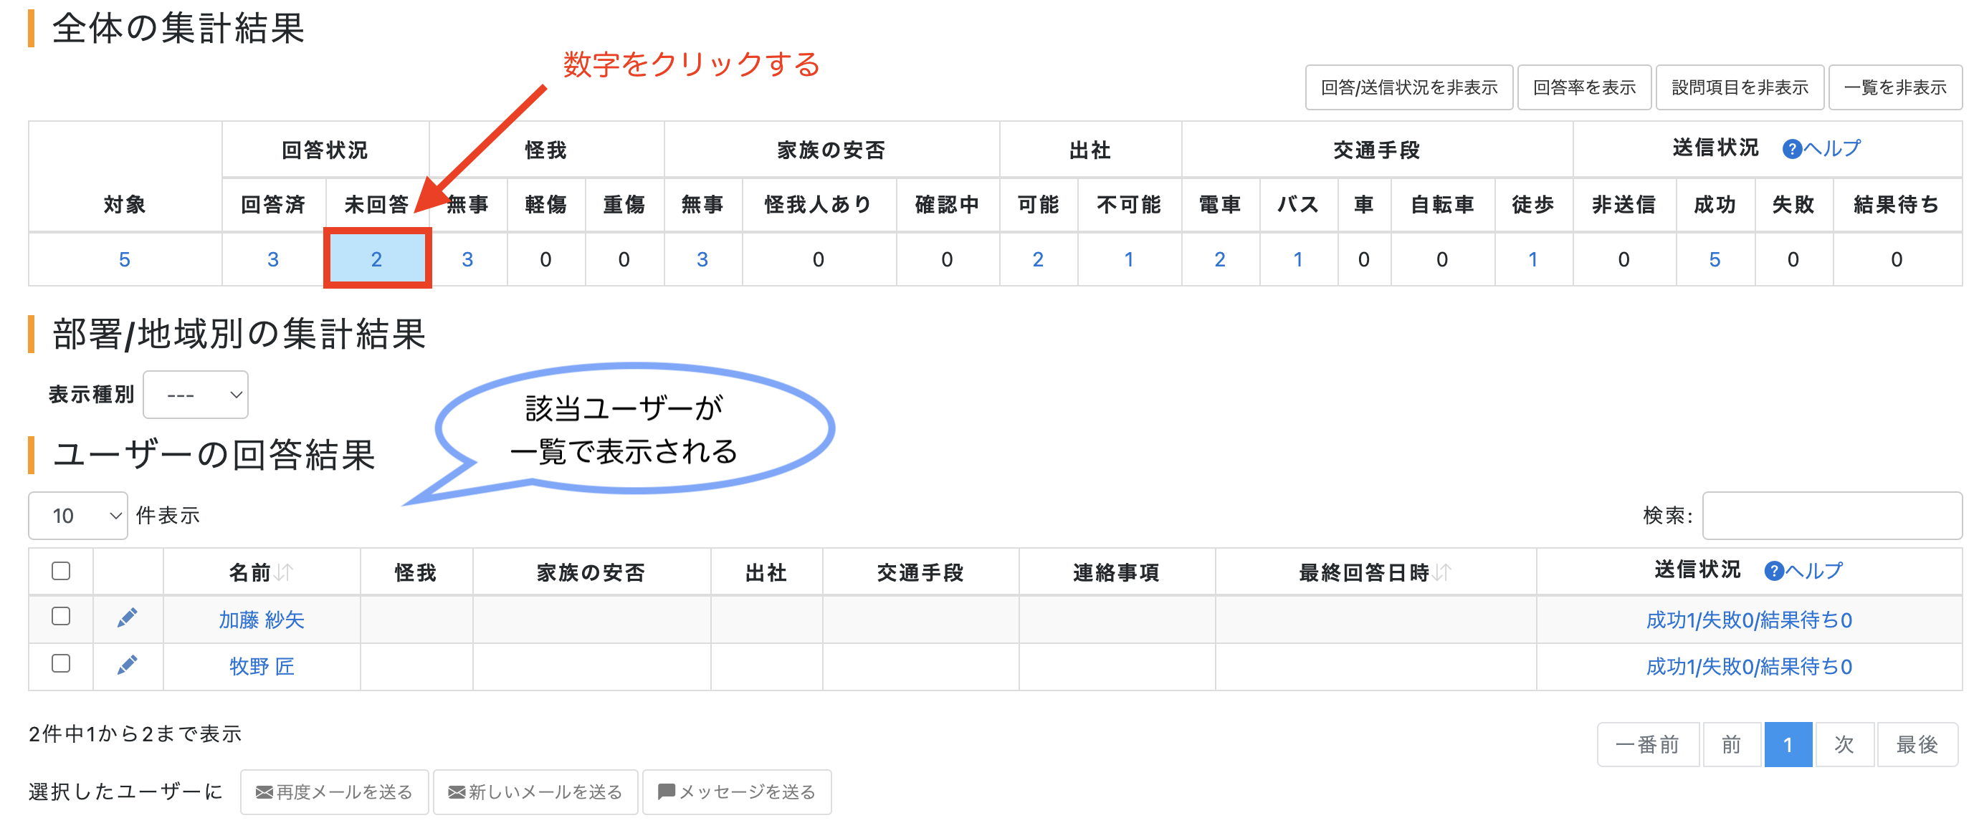
Task: Click the 再度メールを送る envelope button
Action: click(x=334, y=791)
